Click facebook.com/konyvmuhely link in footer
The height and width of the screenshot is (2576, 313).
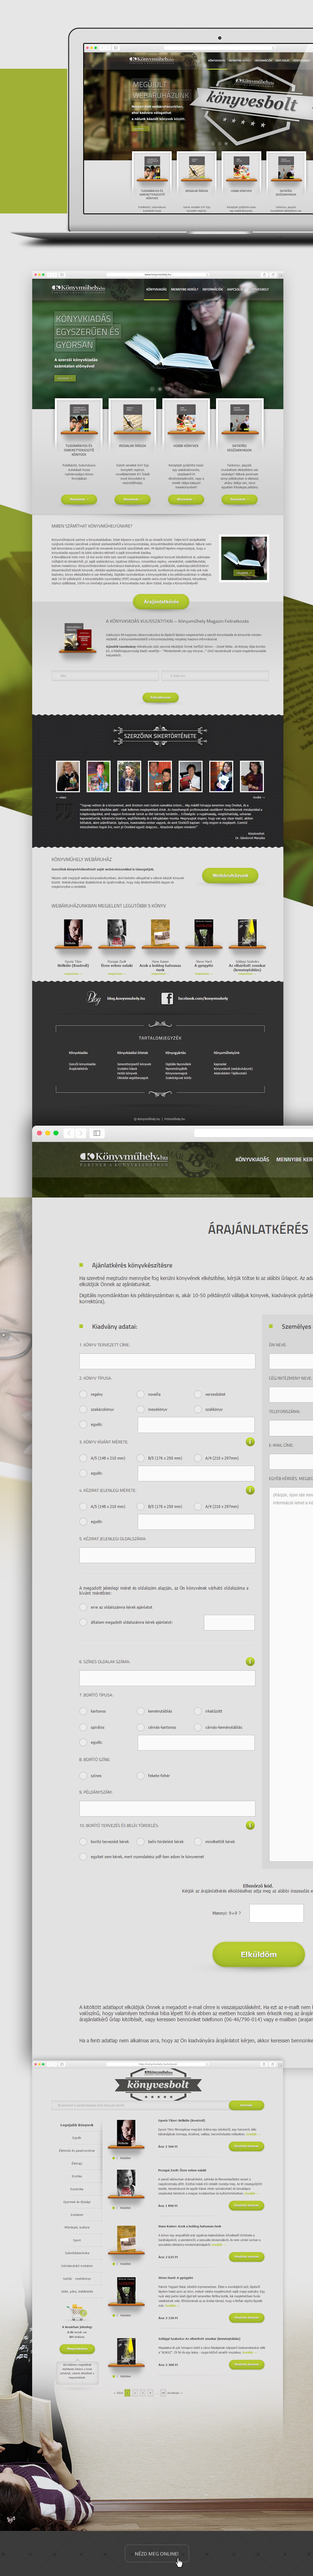(x=203, y=998)
